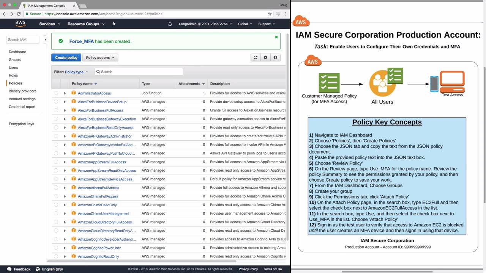The width and height of the screenshot is (486, 273).
Task: Open the AmazonChimeFullAccess policy link
Action: [98, 196]
